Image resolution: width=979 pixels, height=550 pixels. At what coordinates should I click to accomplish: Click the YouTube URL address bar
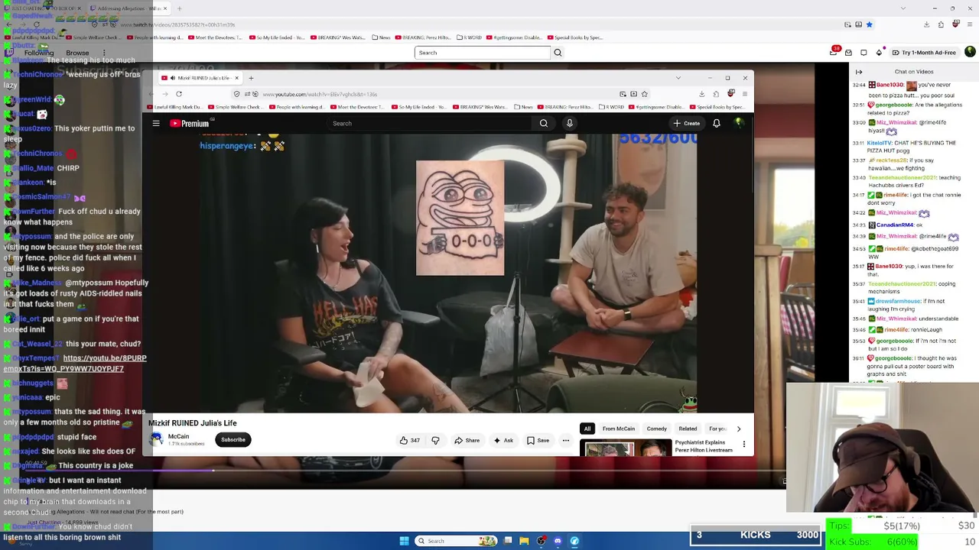pos(439,94)
